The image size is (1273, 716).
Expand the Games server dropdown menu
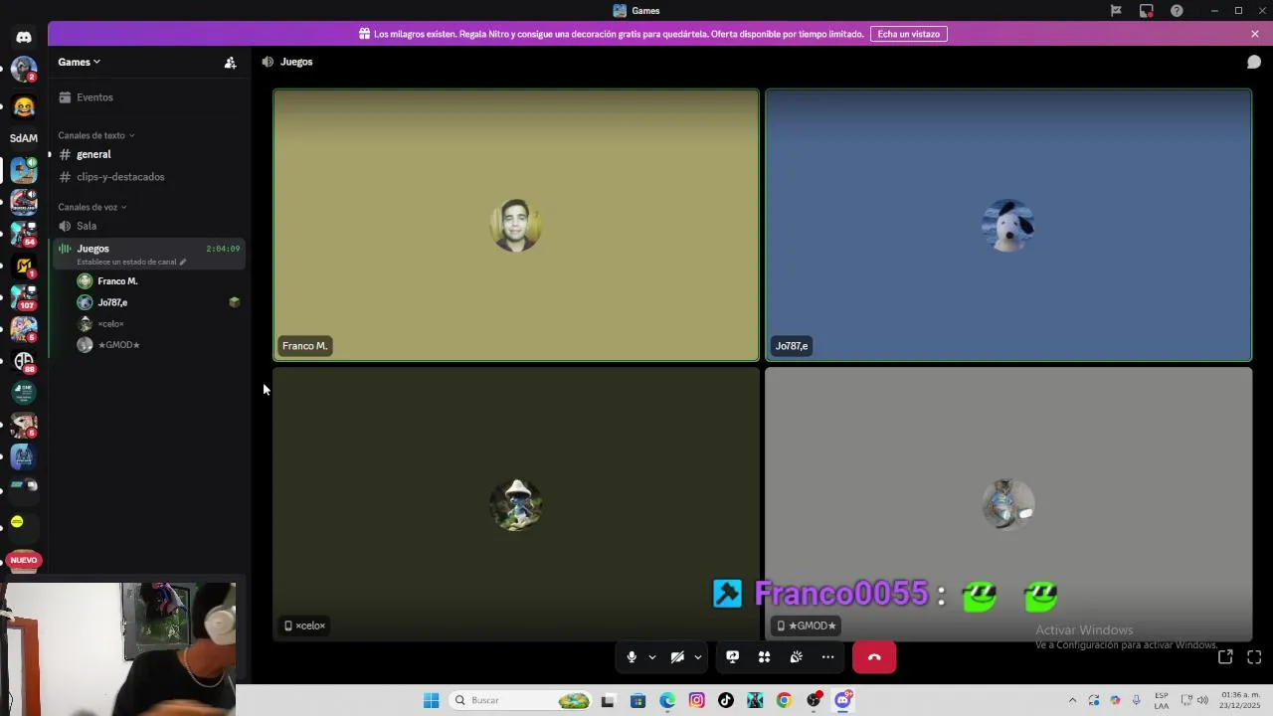(x=80, y=62)
